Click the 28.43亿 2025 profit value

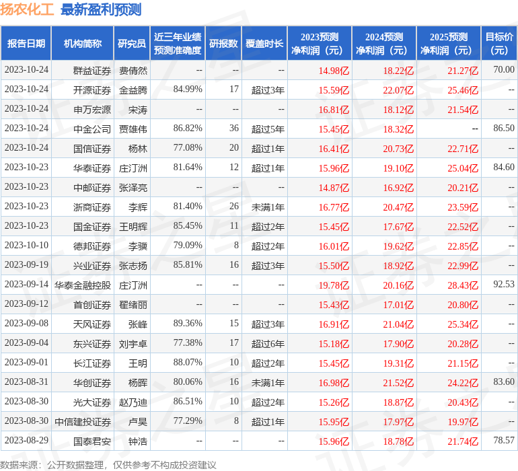[463, 285]
